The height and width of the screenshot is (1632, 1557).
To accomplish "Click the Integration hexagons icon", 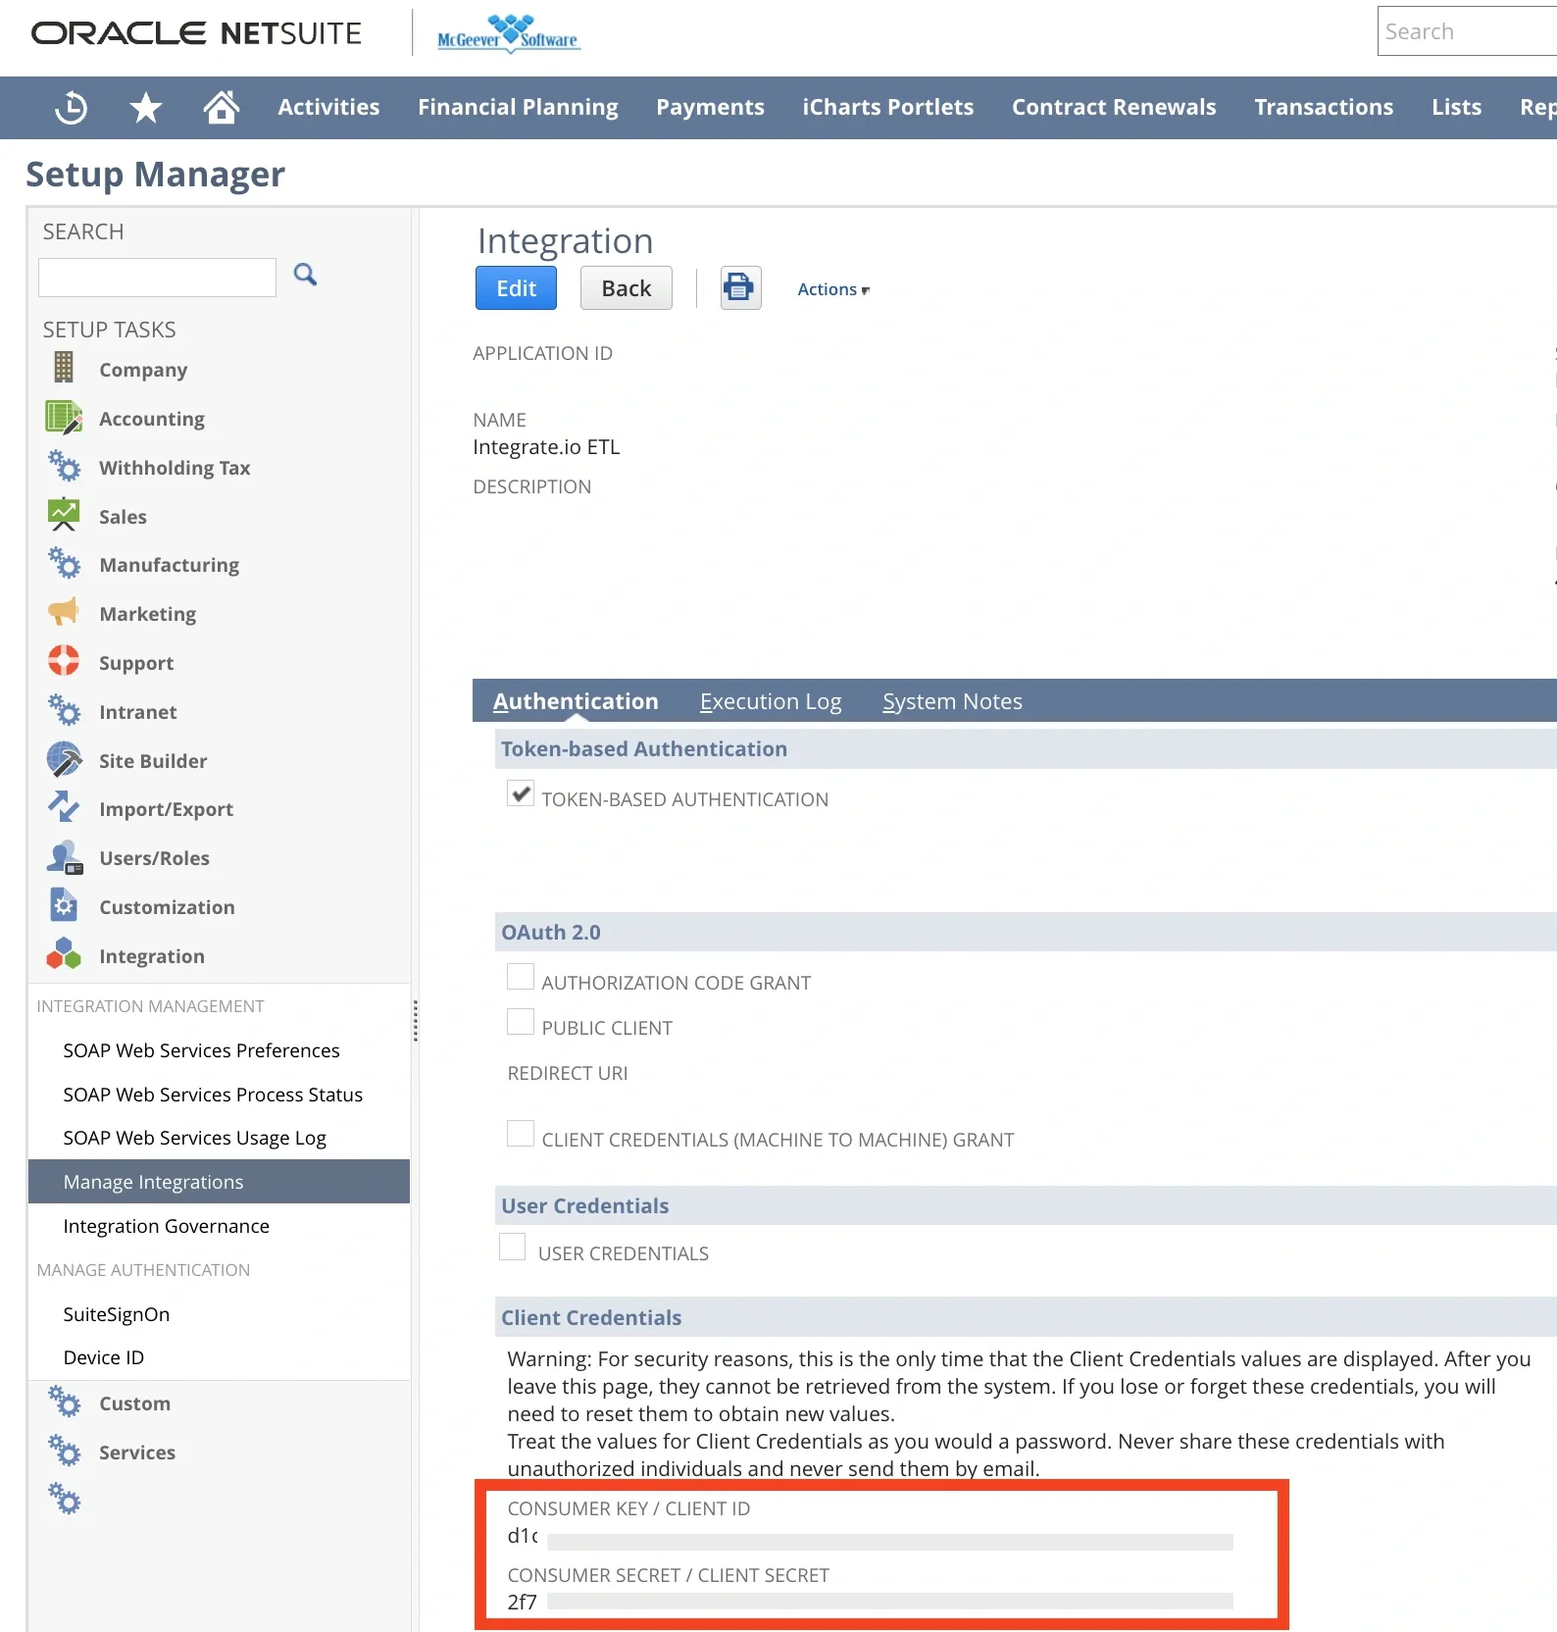I will [x=64, y=953].
